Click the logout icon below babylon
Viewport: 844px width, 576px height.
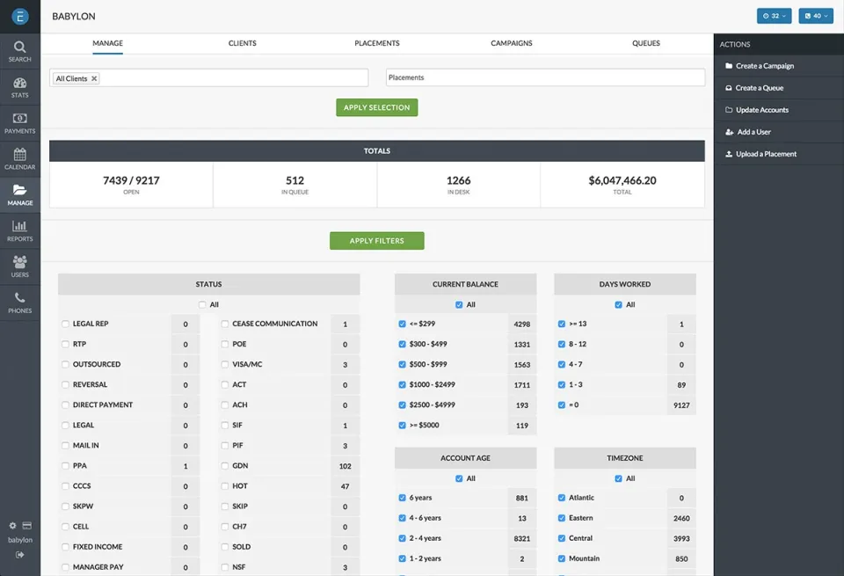[x=20, y=555]
